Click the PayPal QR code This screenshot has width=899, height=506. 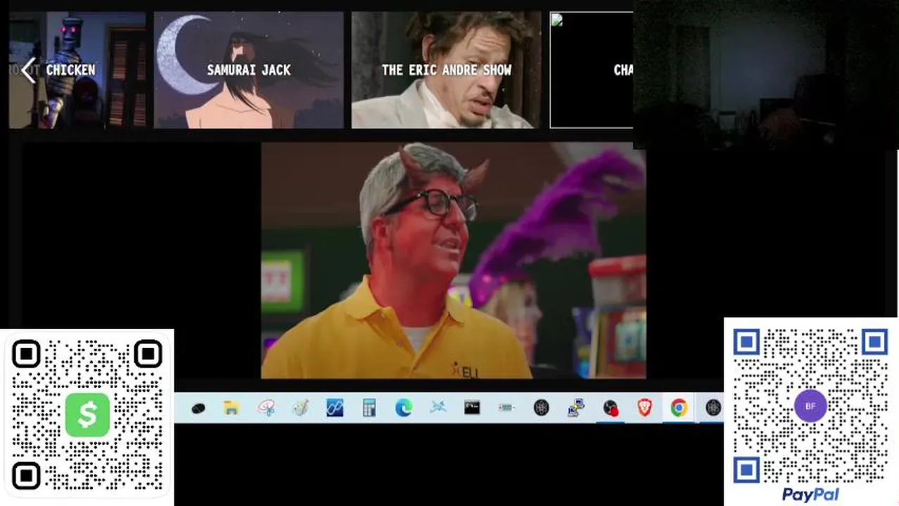point(810,405)
